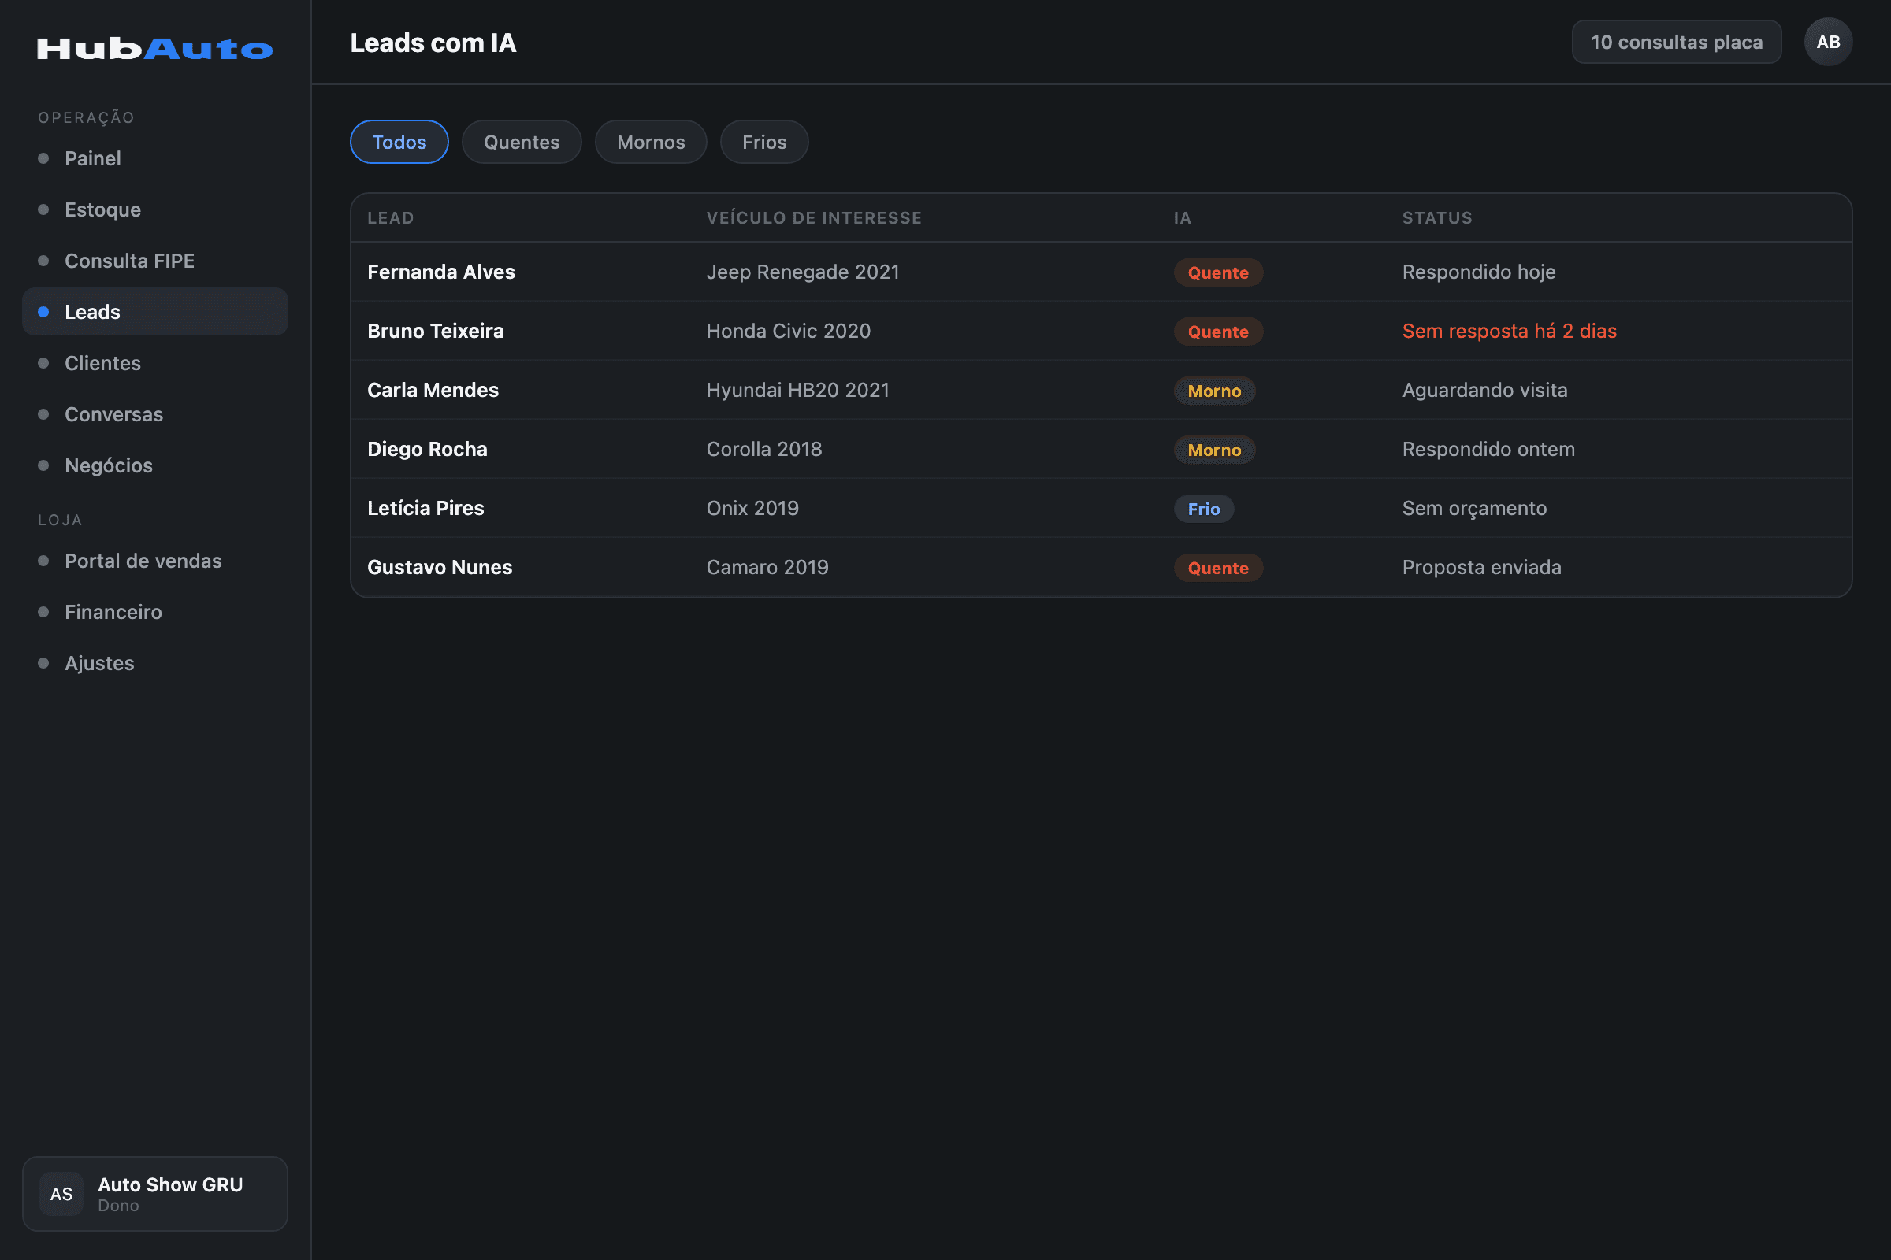Screen dimensions: 1891x1260
Task: Go to Estoque in the sidebar
Action: (155, 209)
